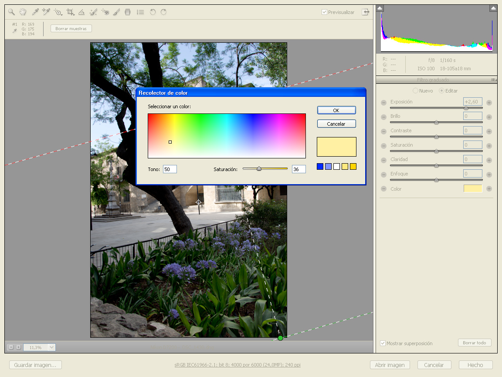Screen dimensions: 502x377
Task: Select the Zoom magnifier tool
Action: [12, 12]
